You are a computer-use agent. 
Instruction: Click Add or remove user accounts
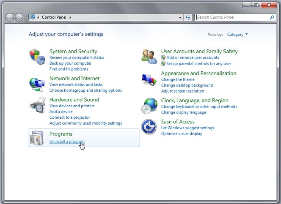(x=193, y=57)
